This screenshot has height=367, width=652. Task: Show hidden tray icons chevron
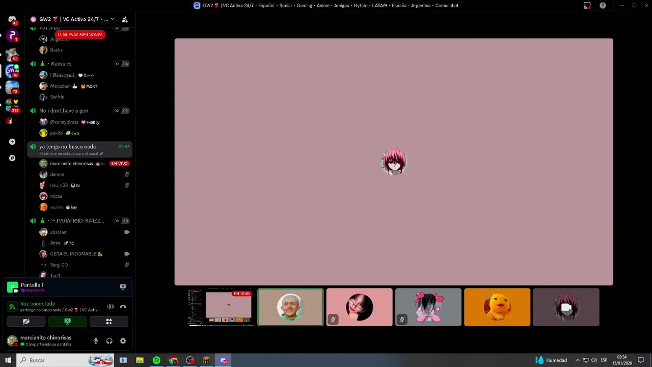pos(577,360)
